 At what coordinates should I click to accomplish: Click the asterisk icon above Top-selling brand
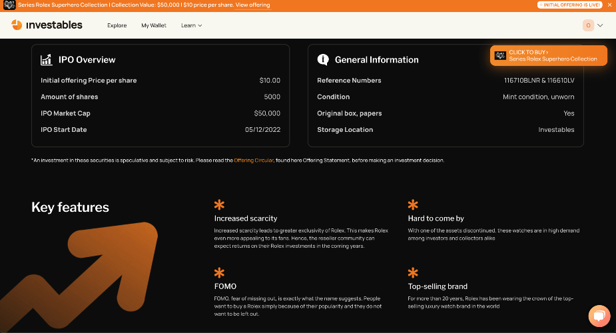point(413,272)
